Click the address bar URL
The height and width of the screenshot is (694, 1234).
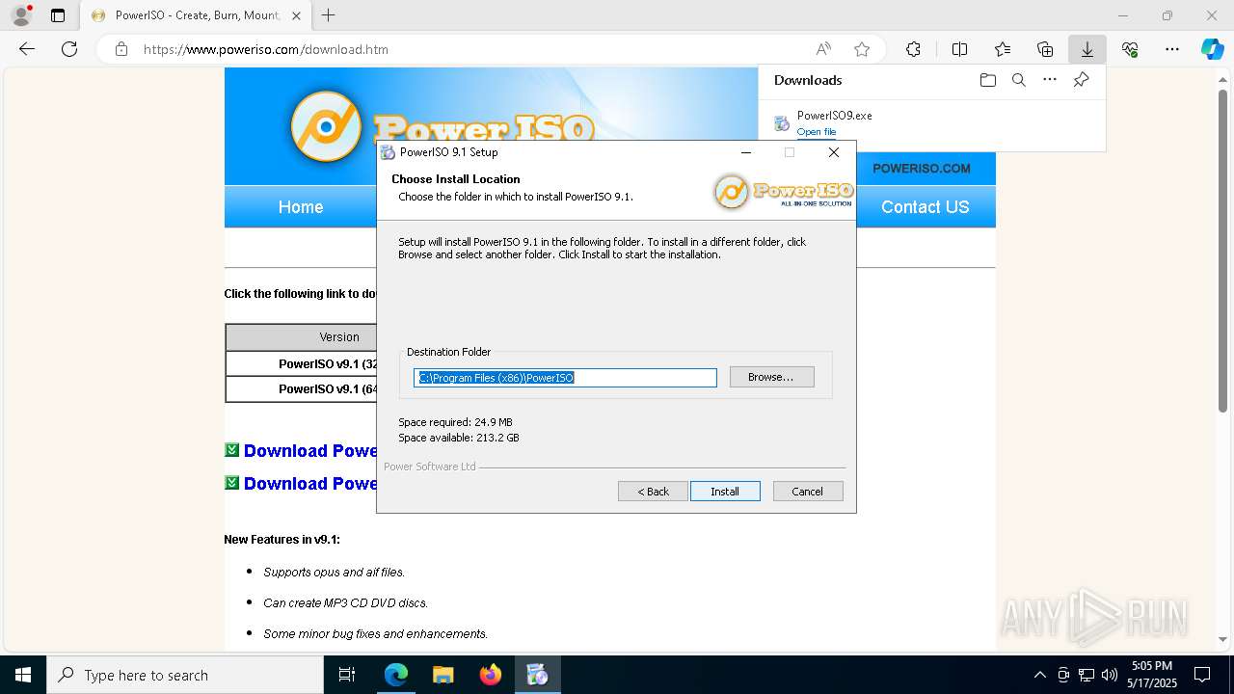266,49
